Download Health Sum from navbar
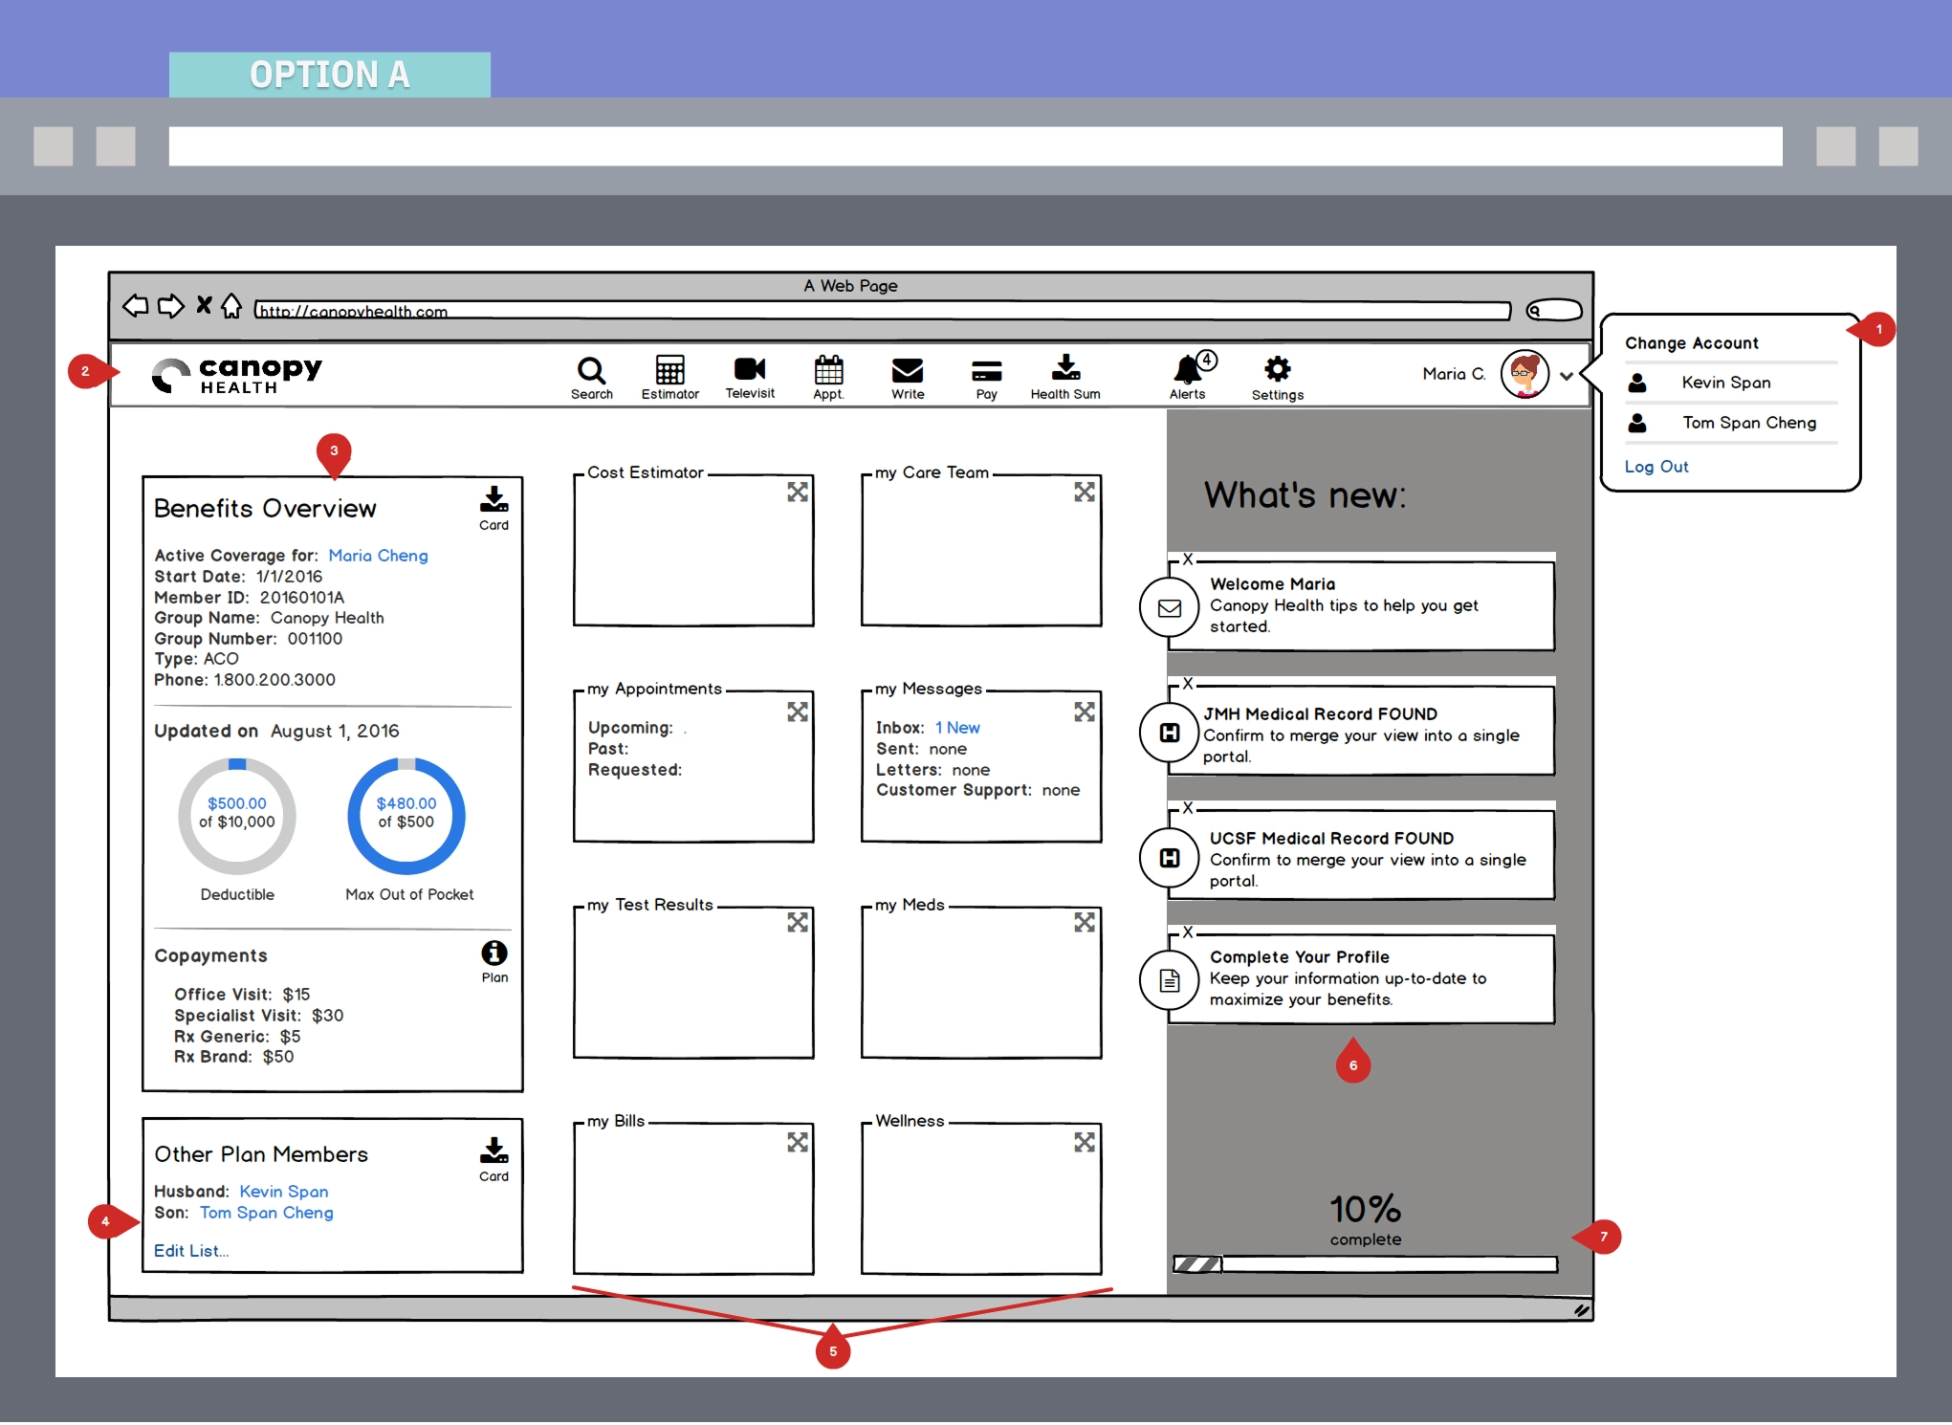 click(1065, 378)
